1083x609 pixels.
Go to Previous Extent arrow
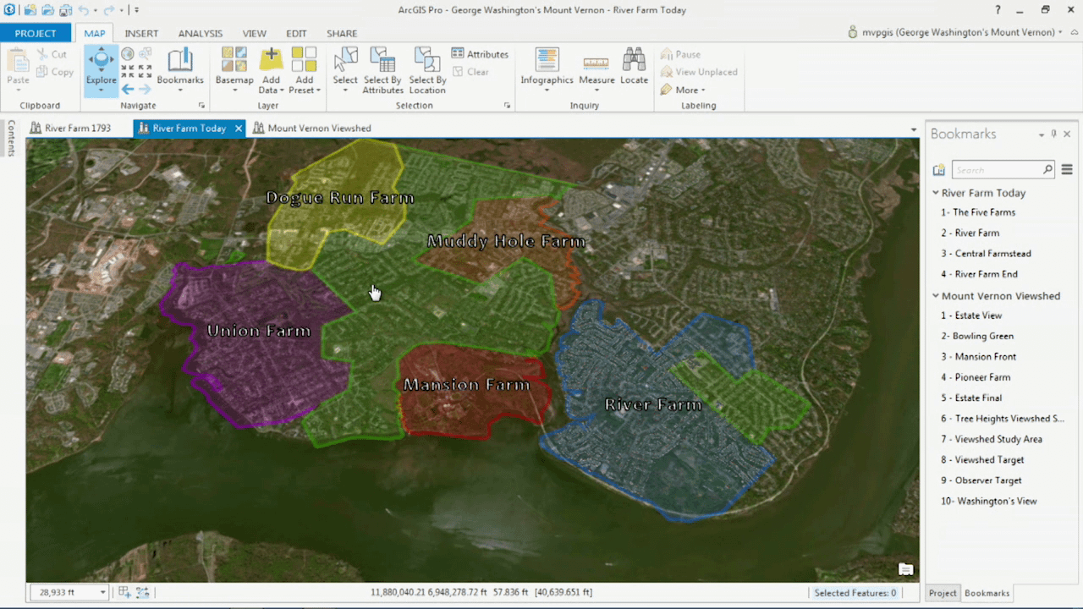coord(128,89)
